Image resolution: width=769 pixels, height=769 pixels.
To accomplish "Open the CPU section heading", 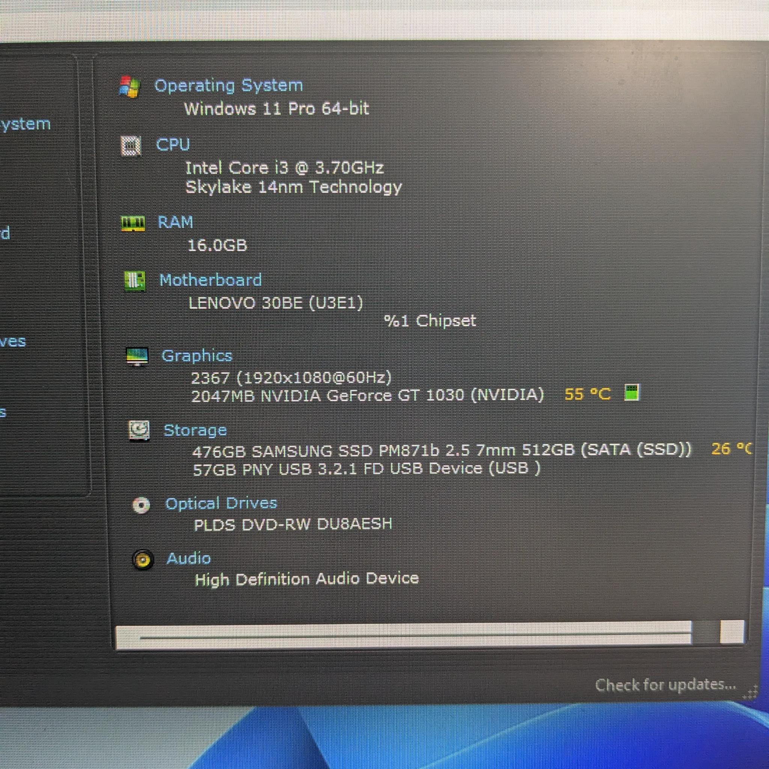I will 173,144.
